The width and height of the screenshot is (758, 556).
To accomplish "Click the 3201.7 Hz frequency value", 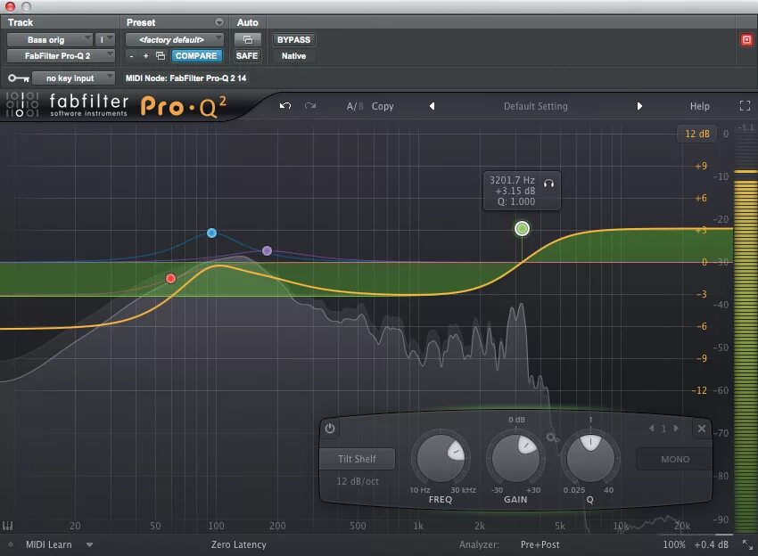I will pos(512,180).
